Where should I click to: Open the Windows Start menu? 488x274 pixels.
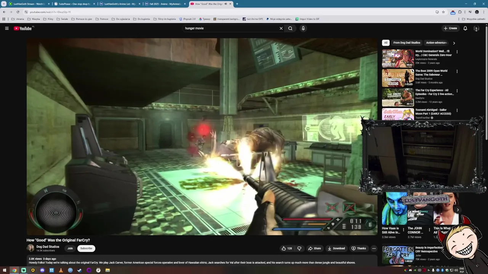pyautogui.click(x=5, y=270)
